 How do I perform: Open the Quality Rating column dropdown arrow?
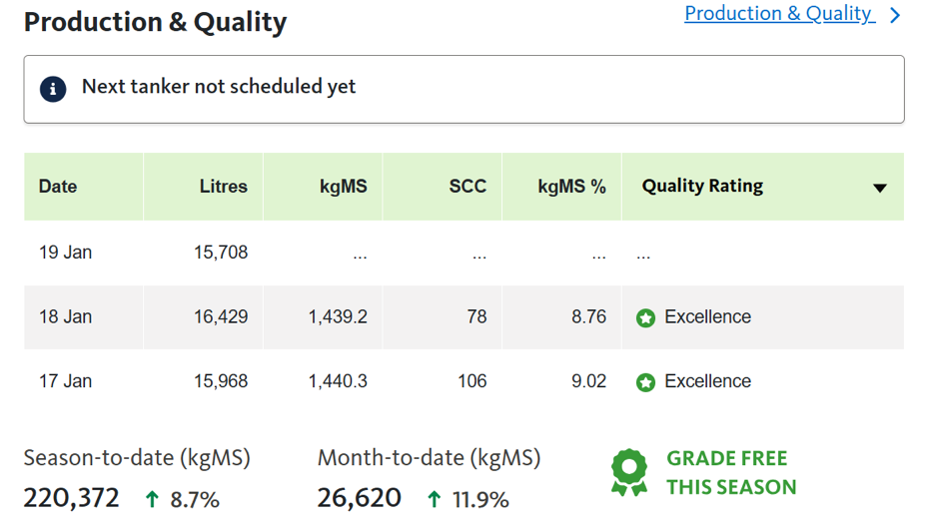point(879,188)
